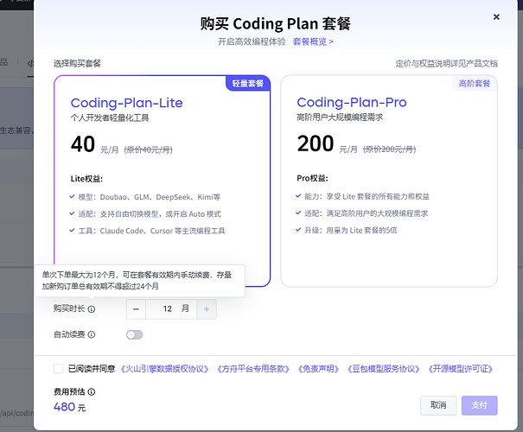Click the 模型：Doubao、GLM、DeepSeek、Kimi等 line

(150, 197)
